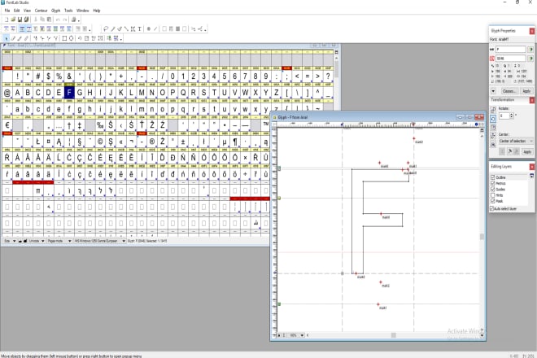Expand the Glyph Properties down-arrow button

(493, 91)
